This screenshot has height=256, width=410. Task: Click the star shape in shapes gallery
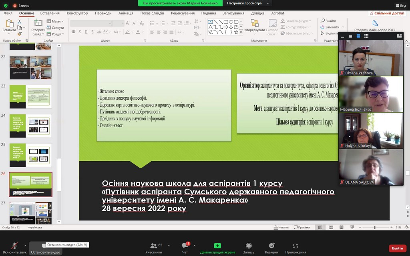pyautogui.click(x=236, y=32)
